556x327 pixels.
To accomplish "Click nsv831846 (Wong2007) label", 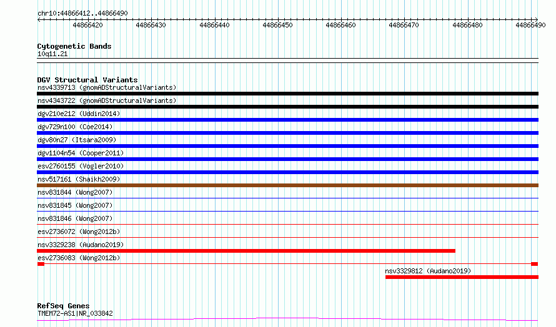I will click(75, 218).
